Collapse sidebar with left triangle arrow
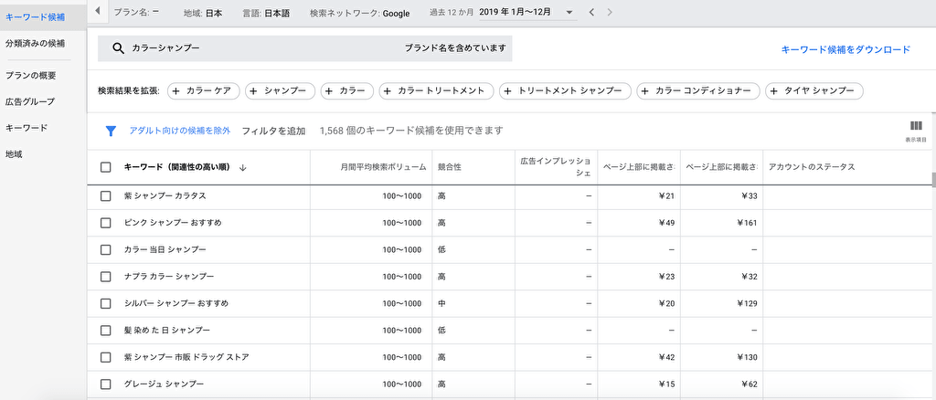 tap(97, 11)
